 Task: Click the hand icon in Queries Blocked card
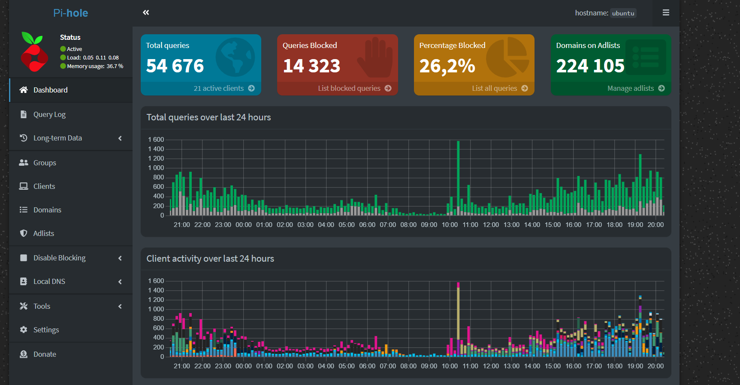point(375,57)
